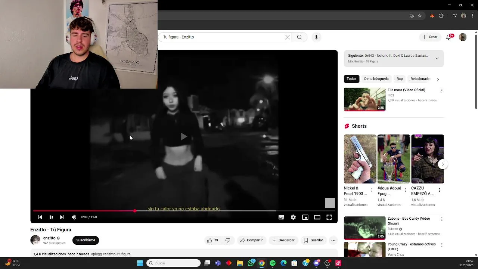Start a voice search with microphone
This screenshot has width=478, height=269.
[316, 37]
